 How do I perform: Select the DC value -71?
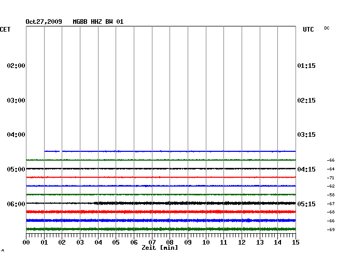tap(331, 178)
